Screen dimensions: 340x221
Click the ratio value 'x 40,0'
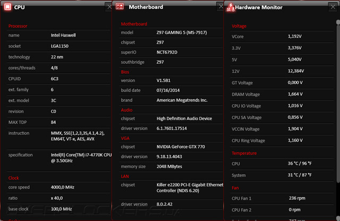(57, 198)
